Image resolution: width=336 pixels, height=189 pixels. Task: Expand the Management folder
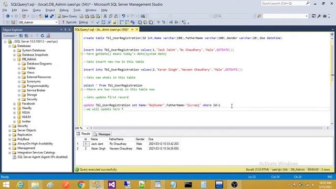[9, 148]
